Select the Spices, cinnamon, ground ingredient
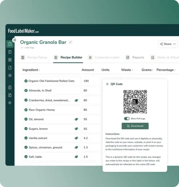179x187 pixels. tap(51, 147)
